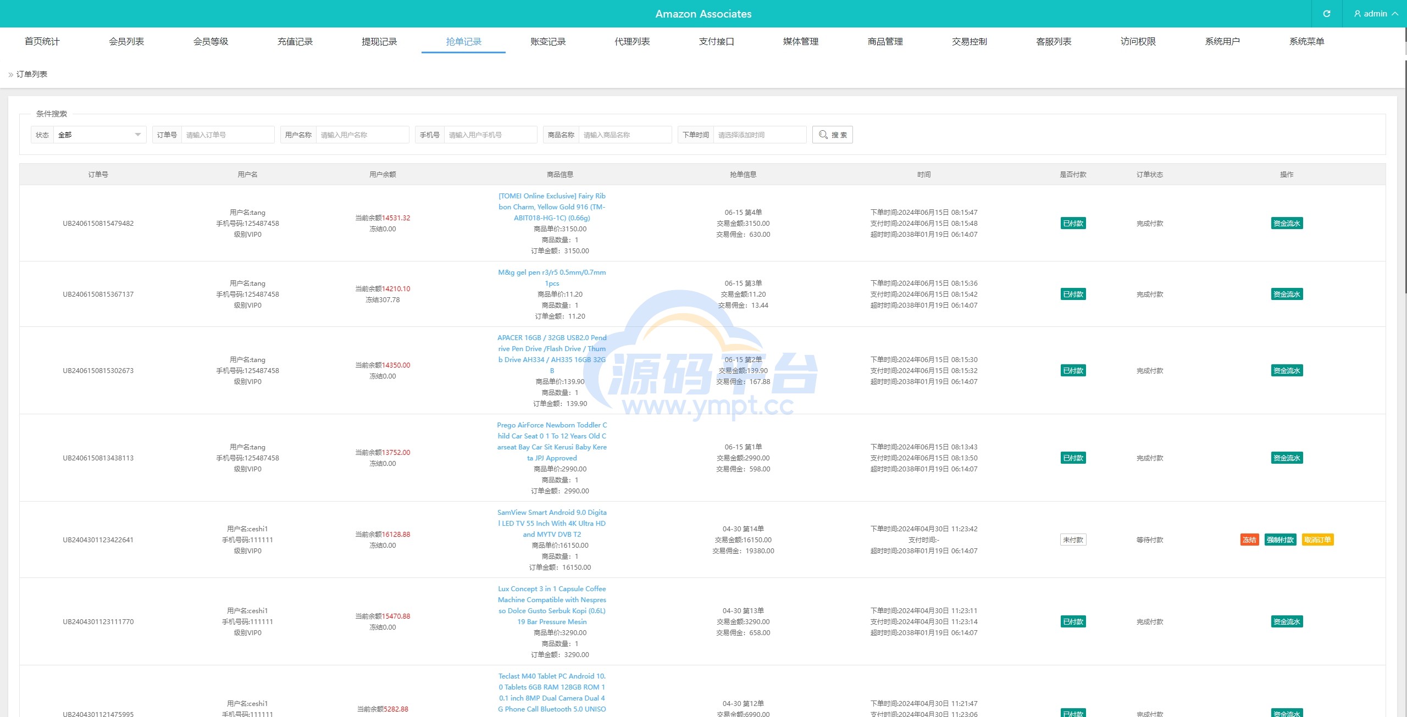
Task: Open the admin user menu
Action: 1376,14
